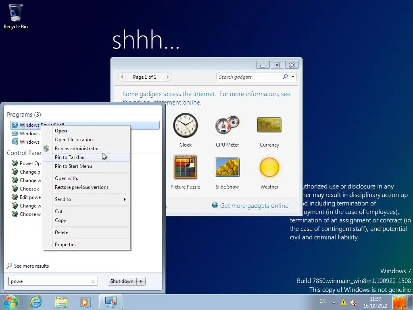Click the Control Panel group header
The height and width of the screenshot is (310, 413).
coord(24,153)
